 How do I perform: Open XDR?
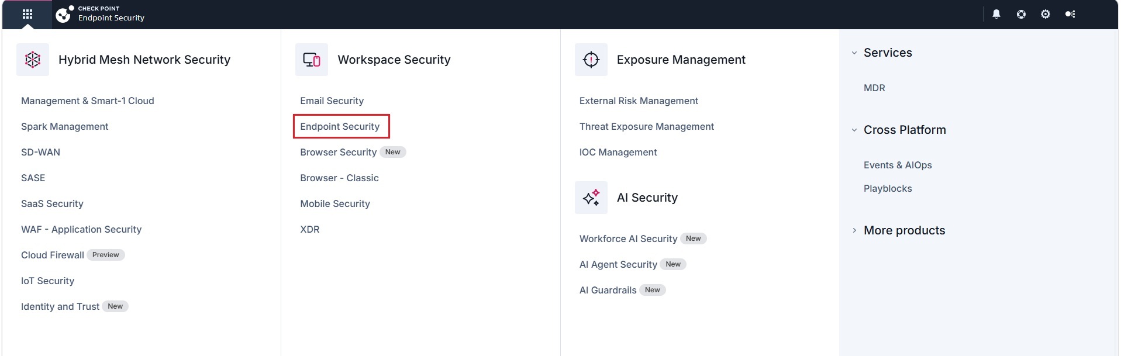[310, 229]
